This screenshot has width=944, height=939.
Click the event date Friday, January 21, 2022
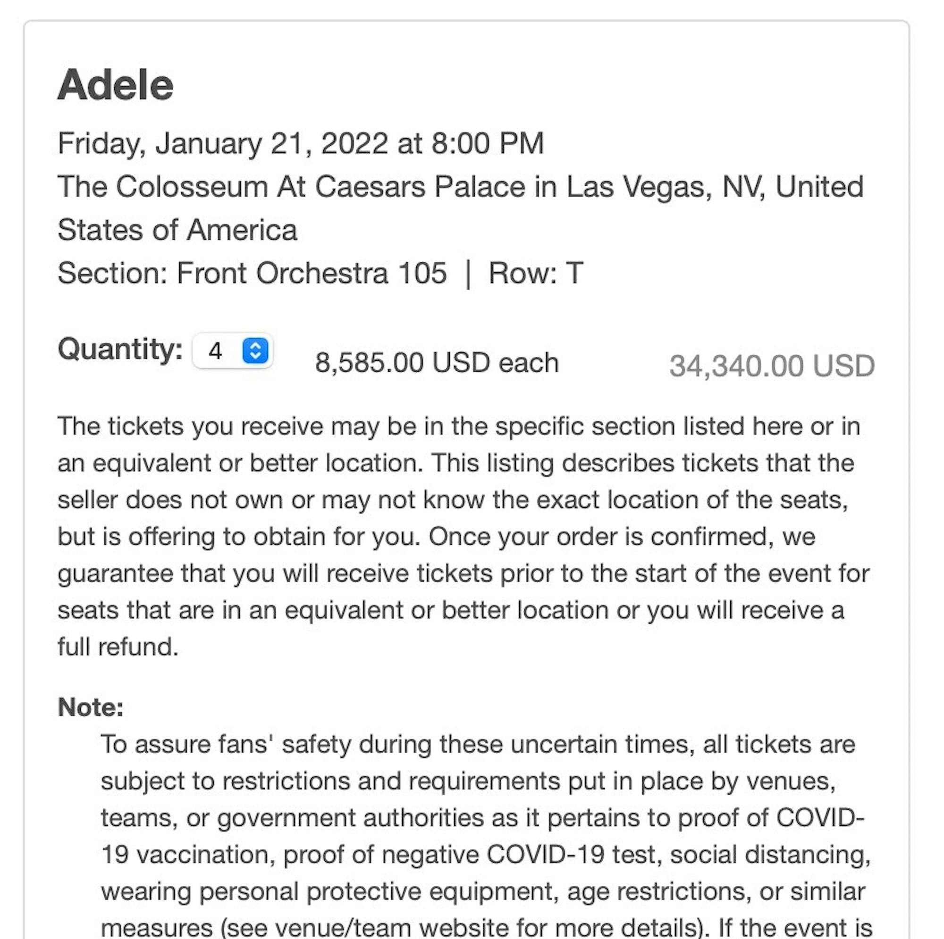coord(301,143)
